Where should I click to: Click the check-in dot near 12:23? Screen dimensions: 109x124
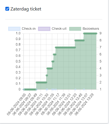[75, 89]
